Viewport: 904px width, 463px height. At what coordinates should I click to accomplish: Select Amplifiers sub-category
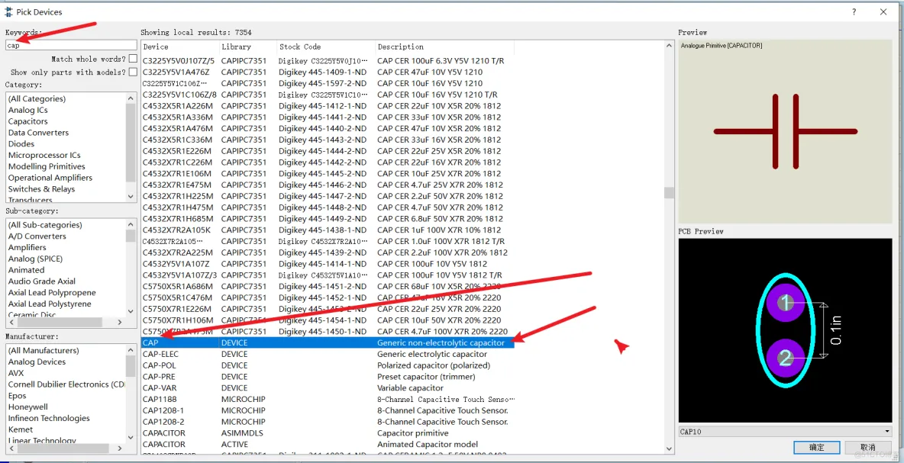pyautogui.click(x=27, y=247)
